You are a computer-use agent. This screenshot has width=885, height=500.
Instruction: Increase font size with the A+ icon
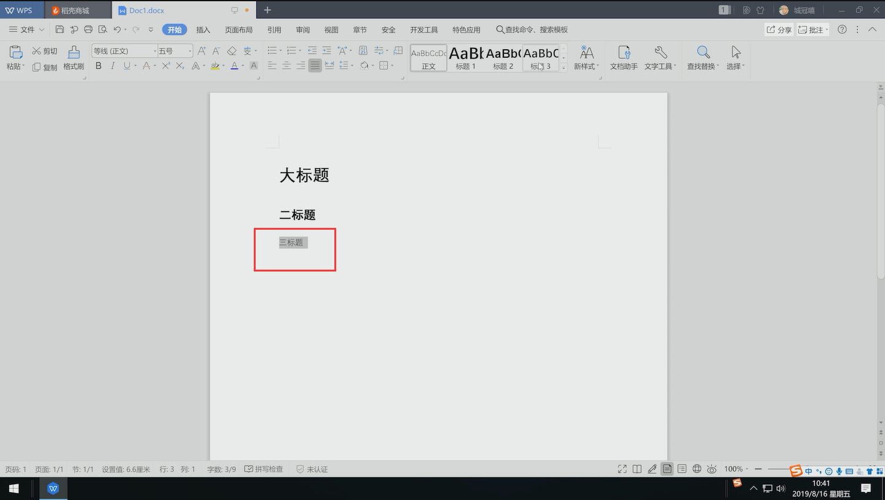pos(201,51)
